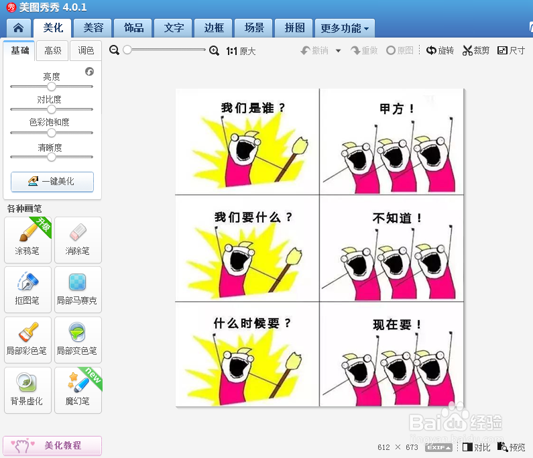Open the 边框 tab
The height and width of the screenshot is (458, 533).
(213, 28)
